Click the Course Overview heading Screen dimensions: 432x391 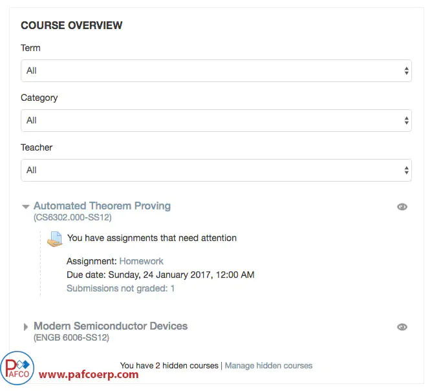[72, 26]
